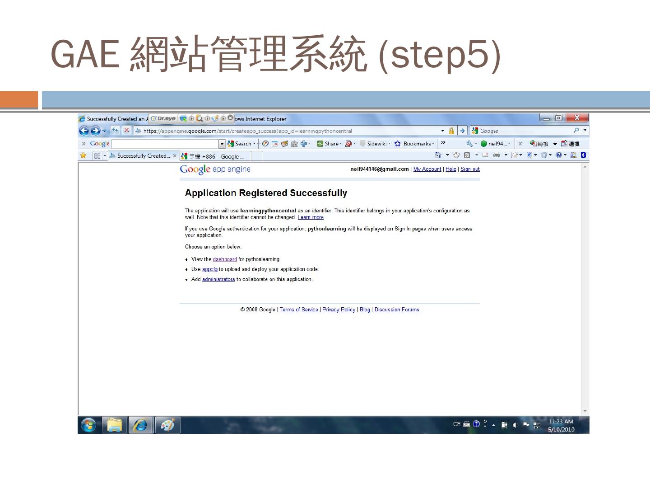Open Windows Explorer from the taskbar

114,425
